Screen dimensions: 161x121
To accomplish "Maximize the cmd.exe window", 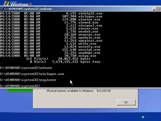I will click(x=158, y=9).
